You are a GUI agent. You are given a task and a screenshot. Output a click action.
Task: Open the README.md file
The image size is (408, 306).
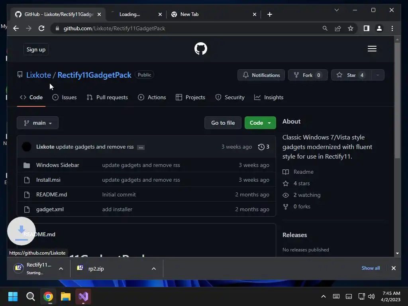[x=51, y=194]
